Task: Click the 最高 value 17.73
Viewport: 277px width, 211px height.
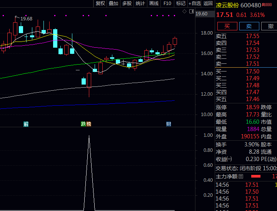Action: tap(252, 115)
